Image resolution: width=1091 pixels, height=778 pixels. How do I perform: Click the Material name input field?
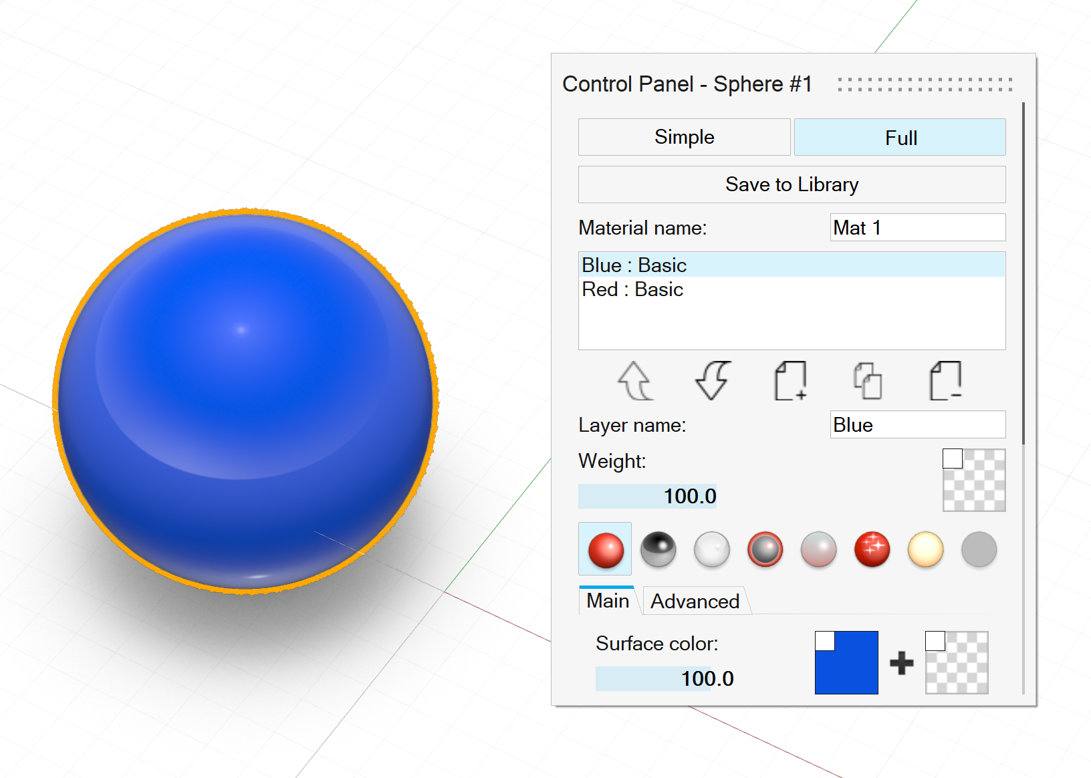(917, 228)
